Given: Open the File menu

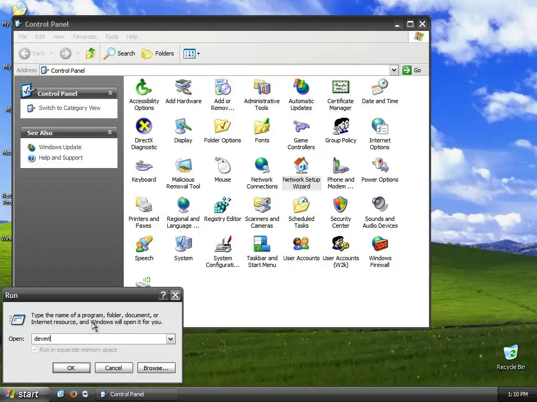Looking at the screenshot, I should click(23, 37).
